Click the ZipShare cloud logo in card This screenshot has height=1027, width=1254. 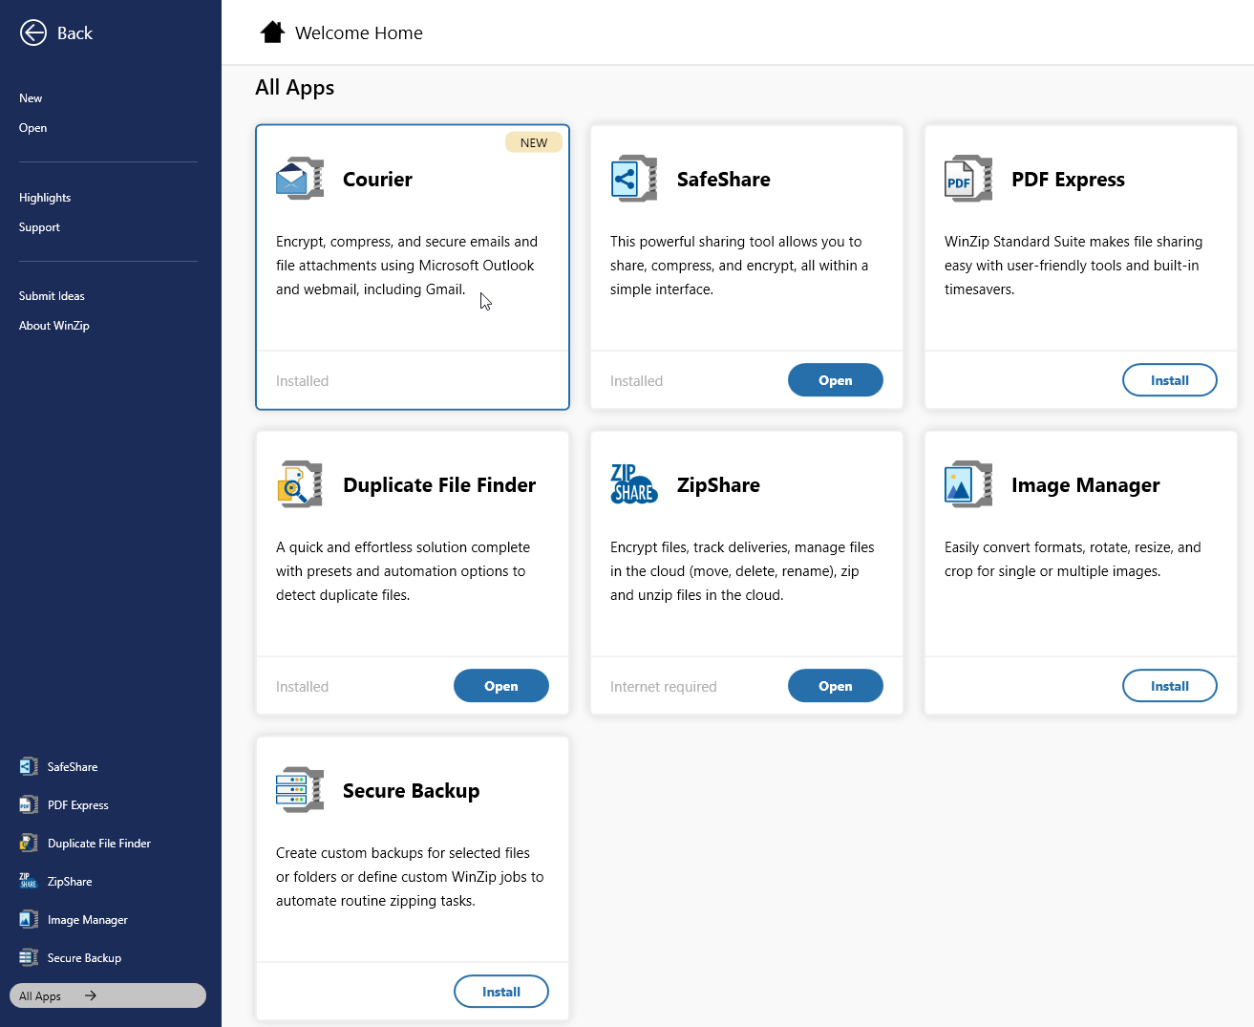tap(634, 484)
